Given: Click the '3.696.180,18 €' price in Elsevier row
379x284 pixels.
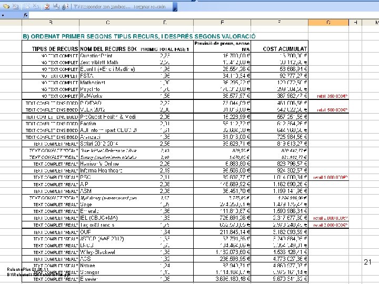Looking at the screenshot, I should click(222, 279).
